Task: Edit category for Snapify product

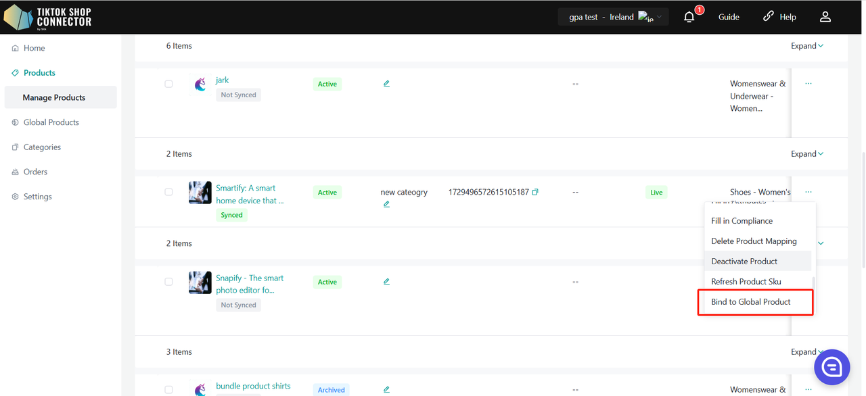Action: (386, 282)
